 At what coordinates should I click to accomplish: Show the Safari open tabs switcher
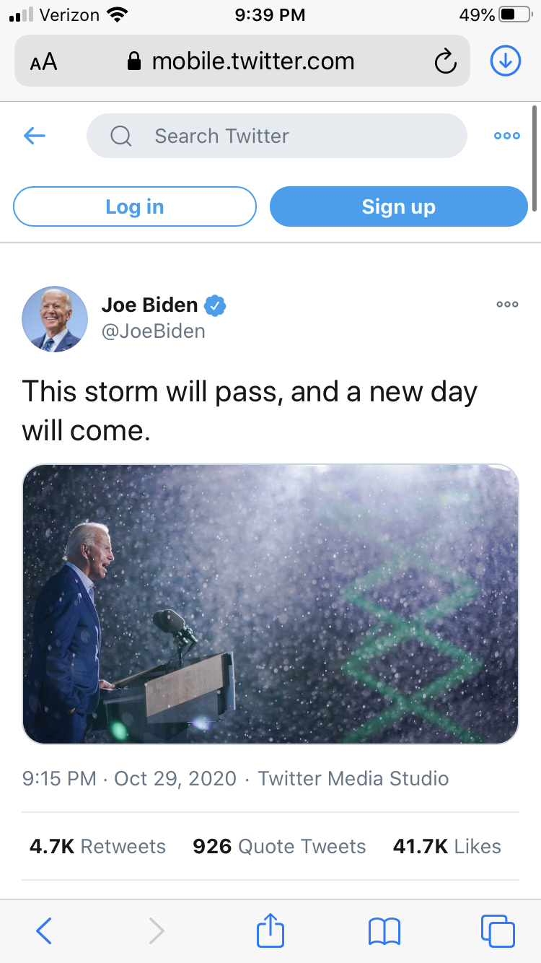click(x=498, y=931)
